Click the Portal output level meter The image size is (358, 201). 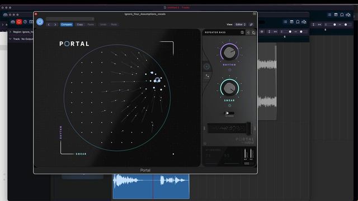(251, 154)
